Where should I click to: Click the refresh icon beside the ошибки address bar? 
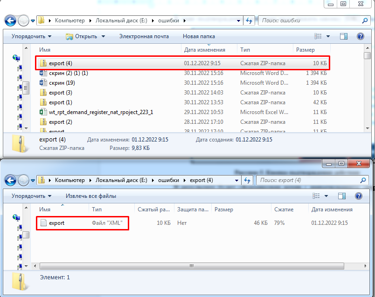coord(249,21)
